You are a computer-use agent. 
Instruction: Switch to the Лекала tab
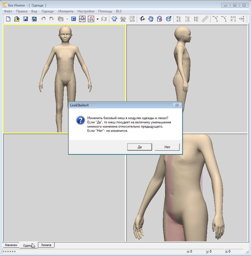pyautogui.click(x=46, y=245)
